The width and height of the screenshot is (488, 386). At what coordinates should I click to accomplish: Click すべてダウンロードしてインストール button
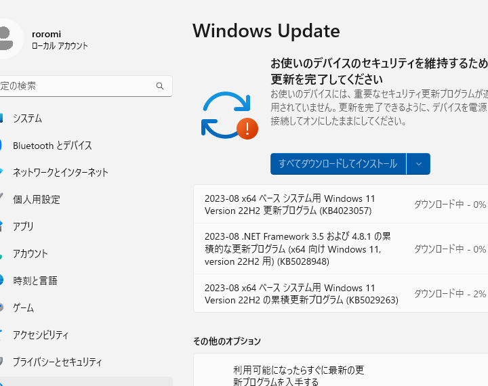[x=338, y=164]
